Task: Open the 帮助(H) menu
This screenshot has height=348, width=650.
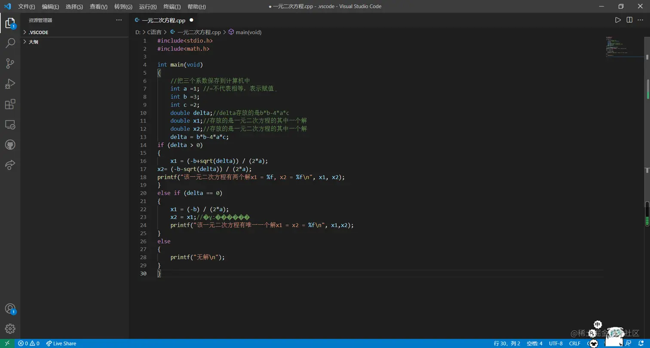Action: click(196, 6)
